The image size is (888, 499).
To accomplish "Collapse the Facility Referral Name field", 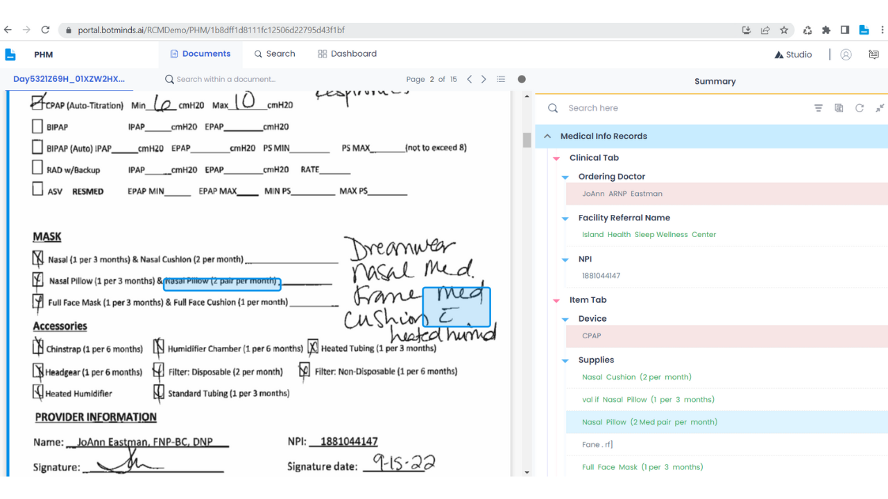I will 565,218.
